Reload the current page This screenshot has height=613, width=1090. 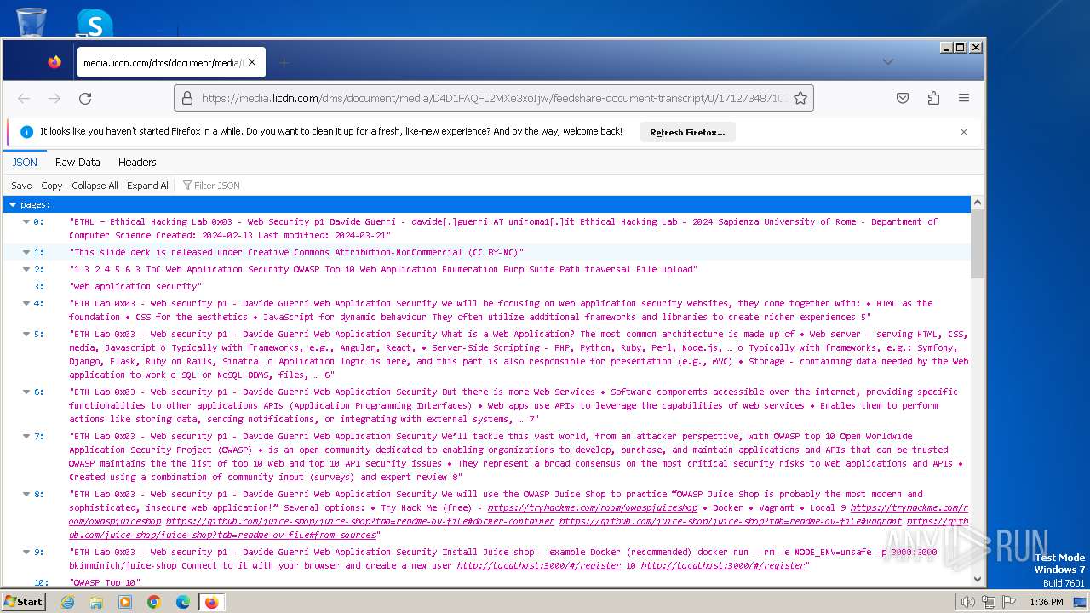coord(85,99)
